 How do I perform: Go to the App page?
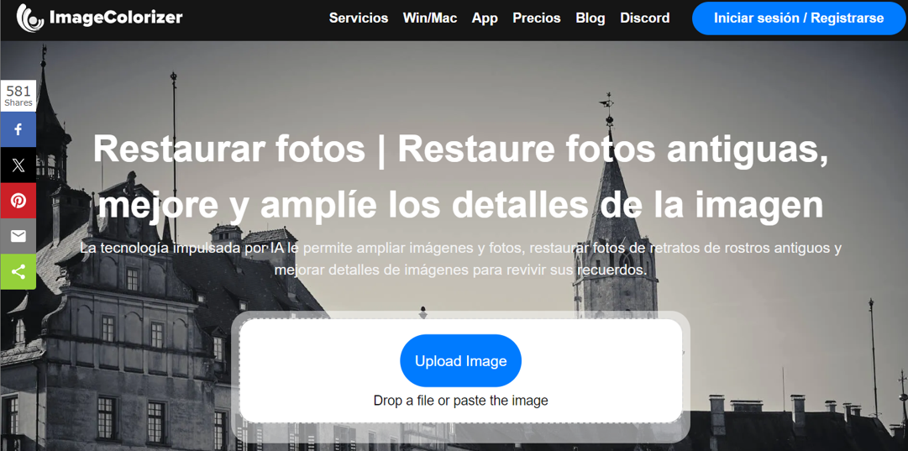(x=485, y=18)
